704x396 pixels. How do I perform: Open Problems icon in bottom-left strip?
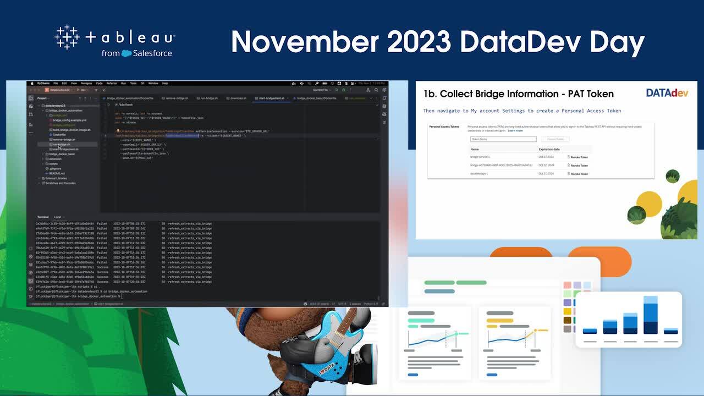[31, 289]
